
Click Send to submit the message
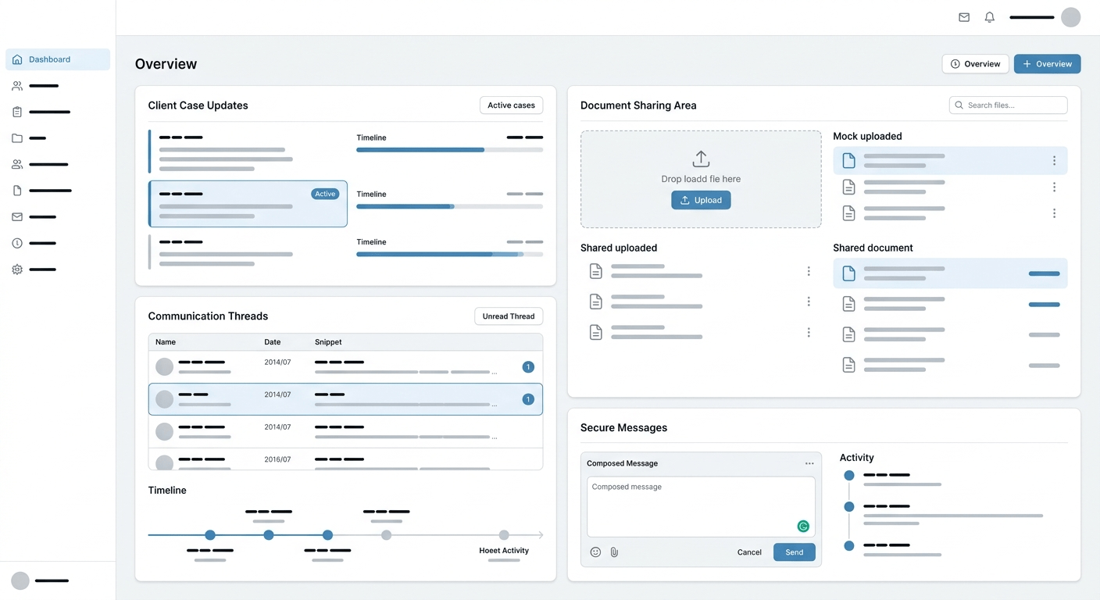[794, 552]
